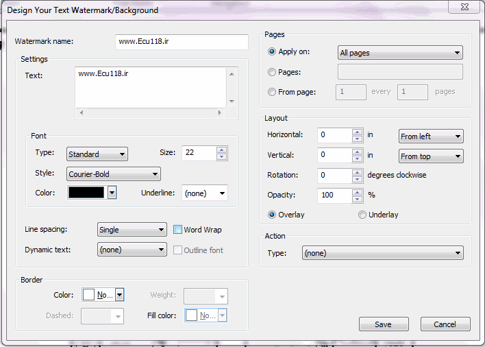
Task: Click the black font color swatch
Action: [x=87, y=193]
